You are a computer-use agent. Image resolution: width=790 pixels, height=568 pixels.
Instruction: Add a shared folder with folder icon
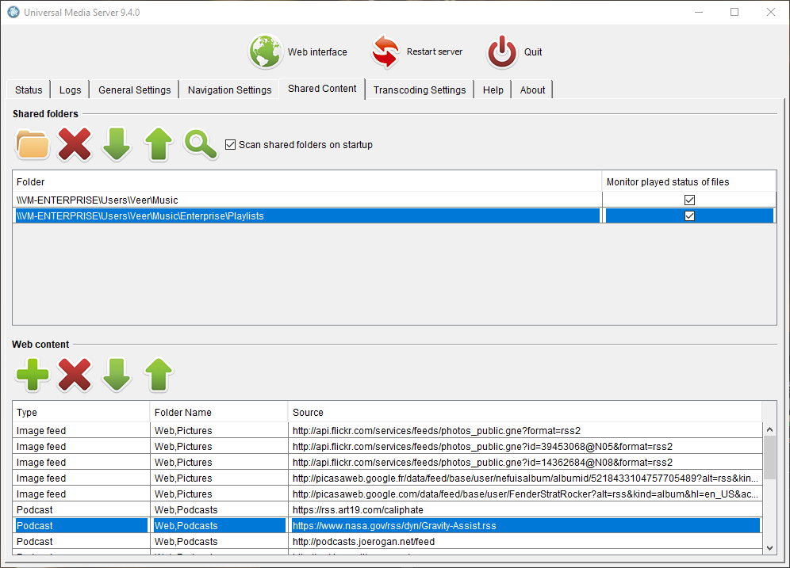(33, 144)
